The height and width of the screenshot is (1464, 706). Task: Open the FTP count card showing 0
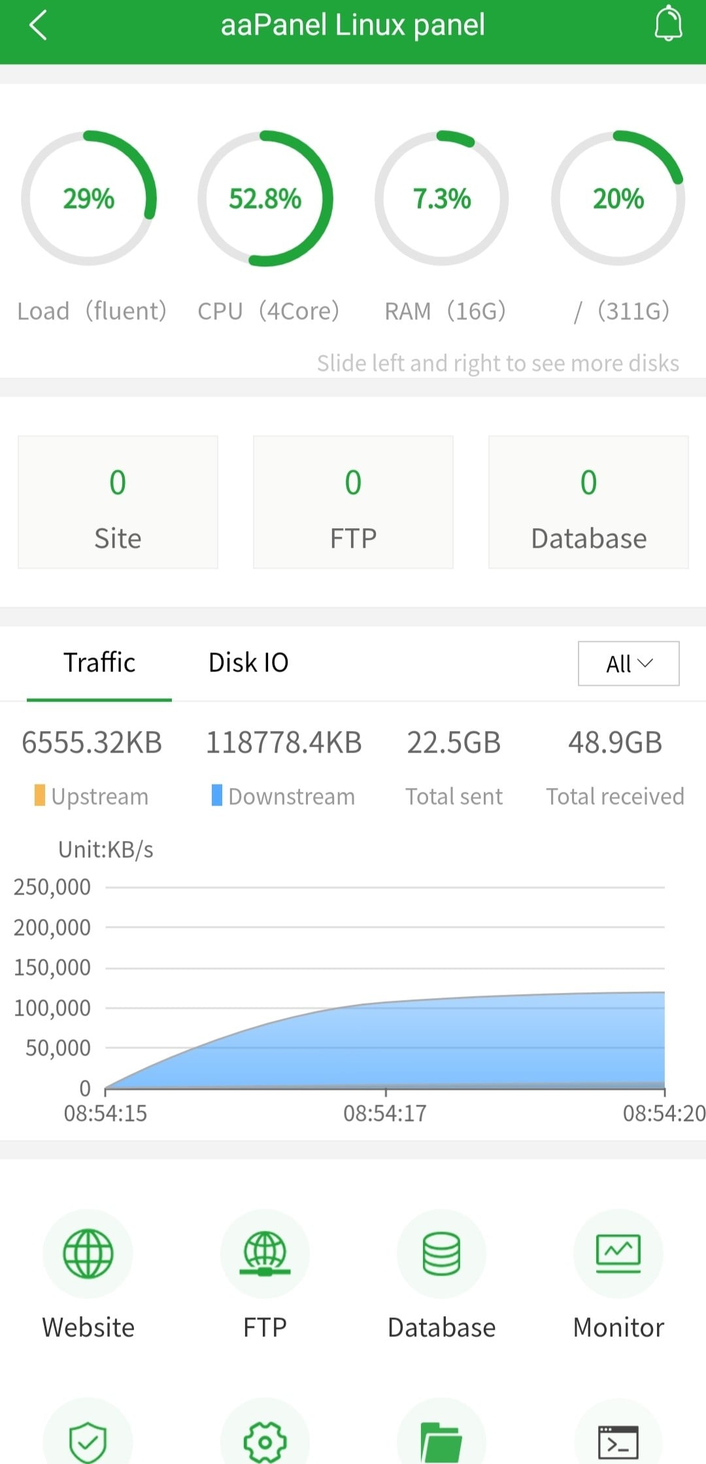pyautogui.click(x=353, y=502)
